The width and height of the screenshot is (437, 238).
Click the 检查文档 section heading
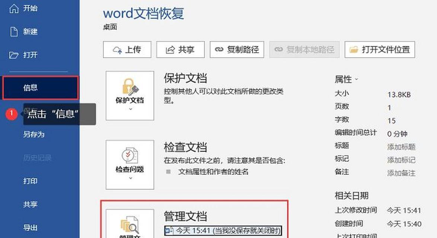coord(185,147)
